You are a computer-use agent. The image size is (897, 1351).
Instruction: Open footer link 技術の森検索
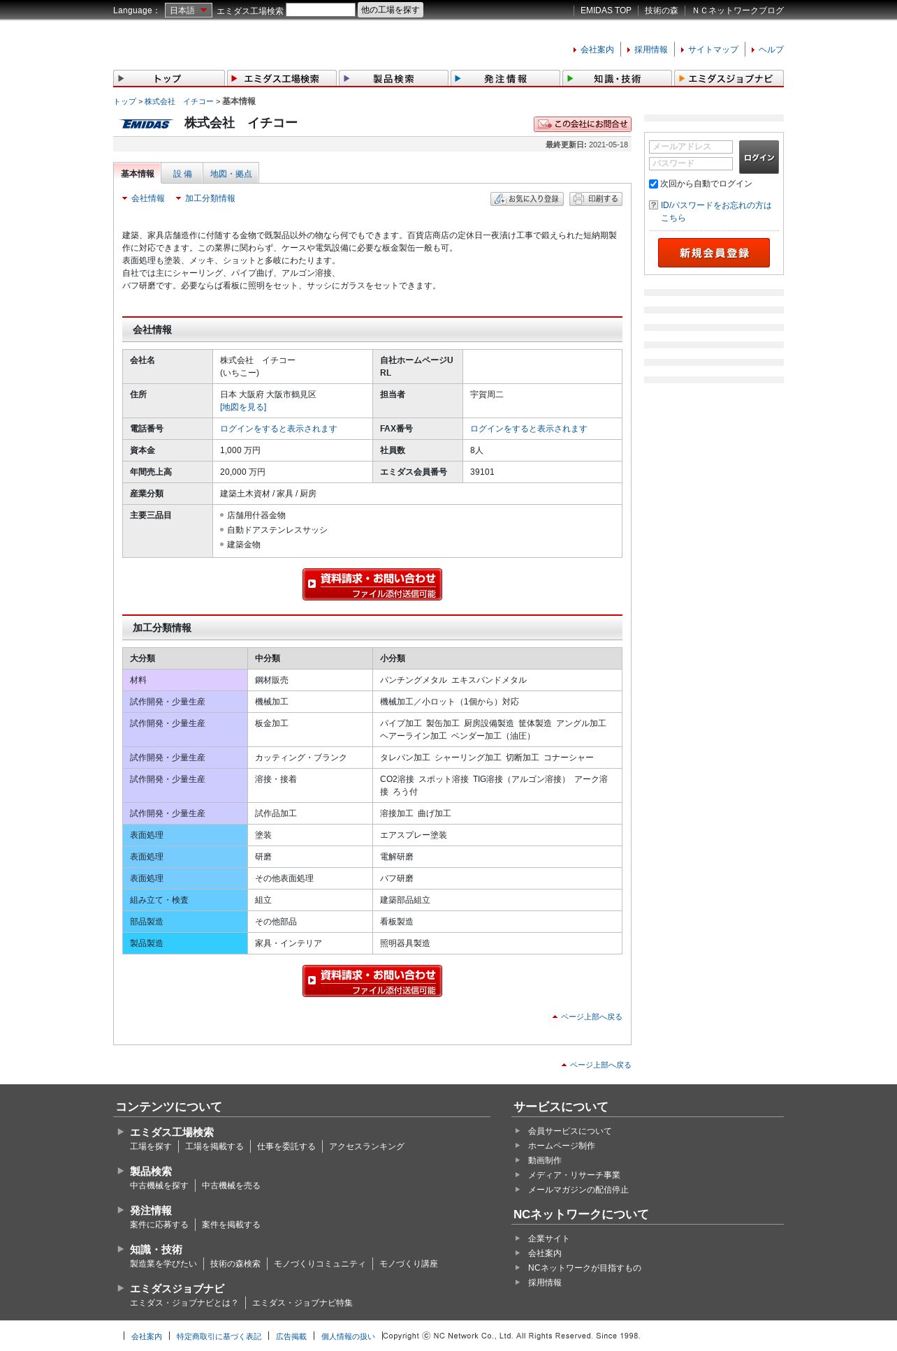[235, 1264]
